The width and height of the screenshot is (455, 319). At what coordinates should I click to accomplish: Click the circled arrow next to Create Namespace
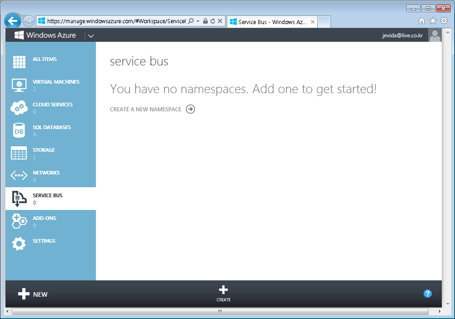pos(190,109)
